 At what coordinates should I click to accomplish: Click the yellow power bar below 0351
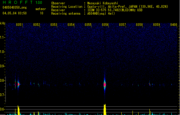[x=19, y=110]
